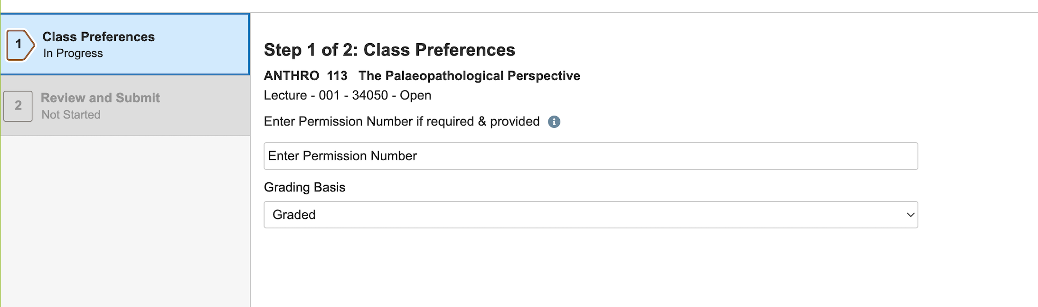Expand the Graded selection list
The image size is (1038, 307).
591,215
